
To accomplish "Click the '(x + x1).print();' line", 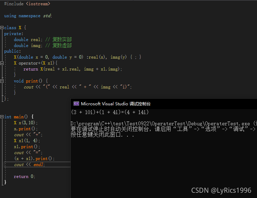I will (34, 159).
